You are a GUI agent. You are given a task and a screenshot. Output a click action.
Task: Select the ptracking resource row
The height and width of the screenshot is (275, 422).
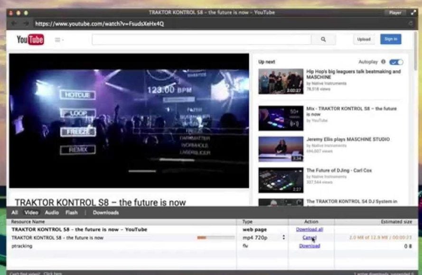point(212,246)
